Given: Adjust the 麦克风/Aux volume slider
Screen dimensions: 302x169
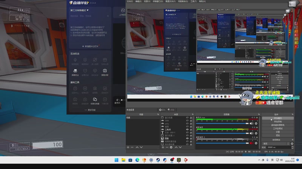Looking at the screenshot, I should click(222, 124).
